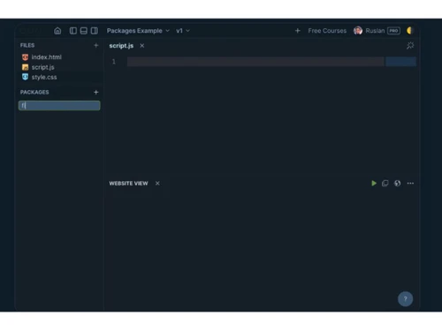Click the PRO badge

[393, 31]
